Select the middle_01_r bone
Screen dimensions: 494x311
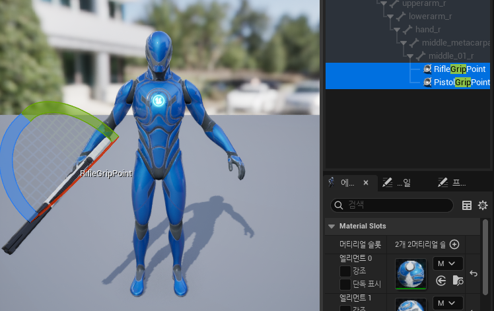[451, 56]
